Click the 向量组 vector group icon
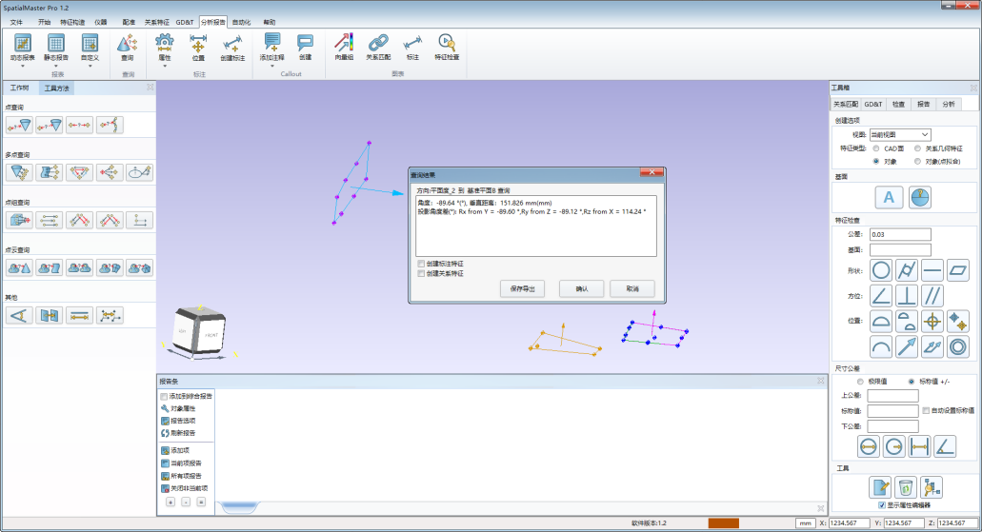The width and height of the screenshot is (982, 532). [344, 46]
